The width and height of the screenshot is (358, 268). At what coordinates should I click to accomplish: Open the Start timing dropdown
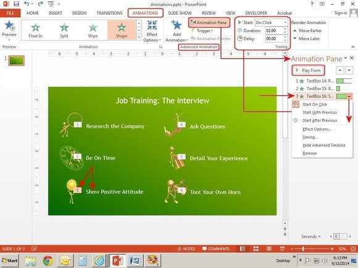[x=271, y=23]
